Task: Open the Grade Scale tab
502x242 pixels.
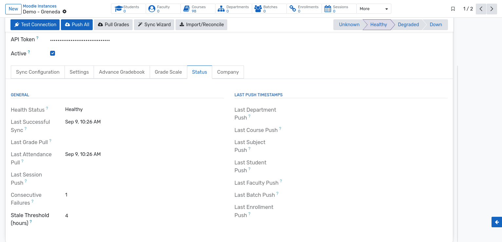Action: [x=168, y=72]
